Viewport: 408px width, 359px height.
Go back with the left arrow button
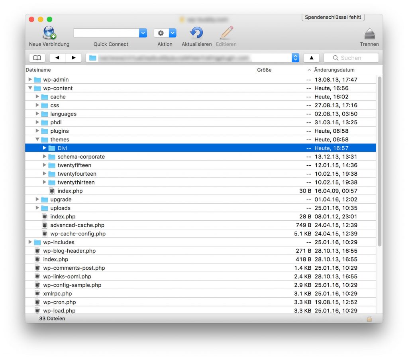[57, 58]
